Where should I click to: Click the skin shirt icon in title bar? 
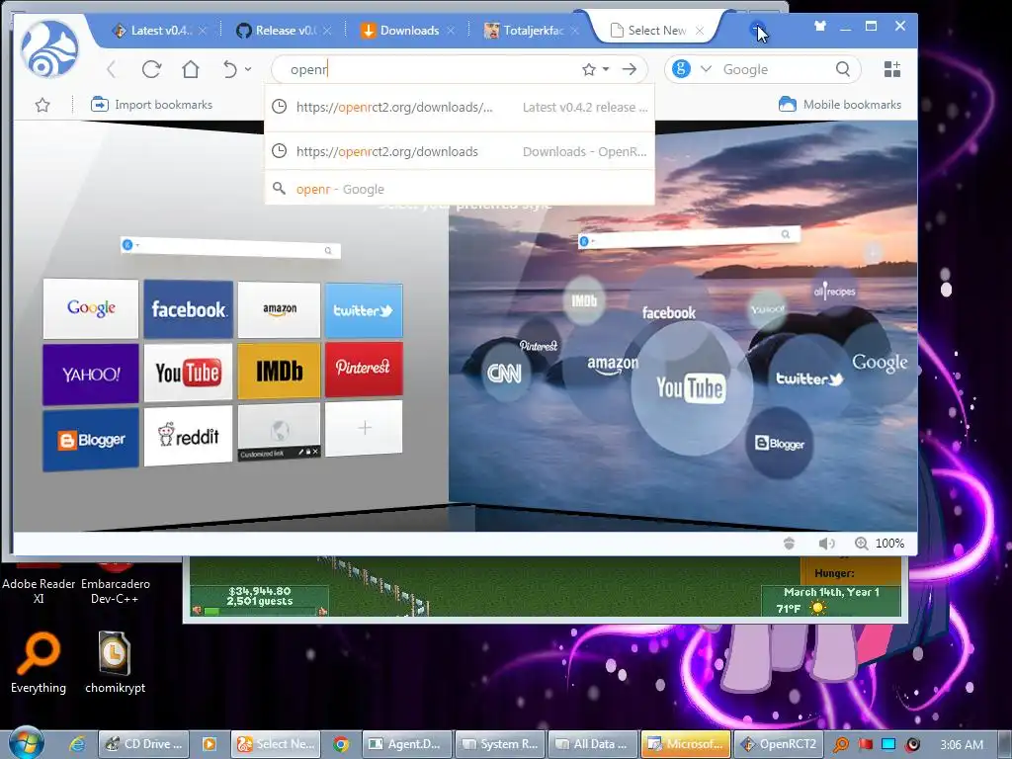pyautogui.click(x=819, y=27)
